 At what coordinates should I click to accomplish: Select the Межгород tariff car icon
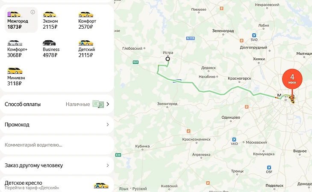click(14, 14)
